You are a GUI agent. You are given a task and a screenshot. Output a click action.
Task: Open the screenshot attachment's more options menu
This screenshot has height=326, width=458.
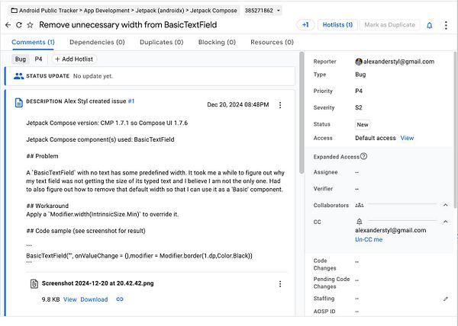[x=280, y=284]
